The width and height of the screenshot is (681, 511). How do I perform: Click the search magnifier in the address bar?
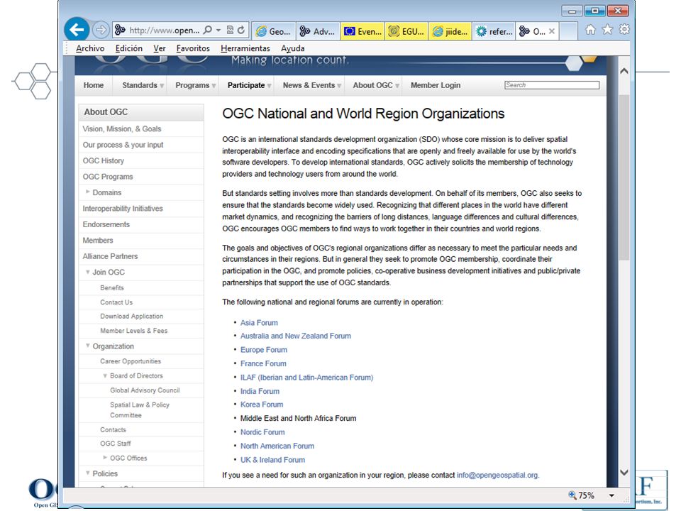point(208,30)
